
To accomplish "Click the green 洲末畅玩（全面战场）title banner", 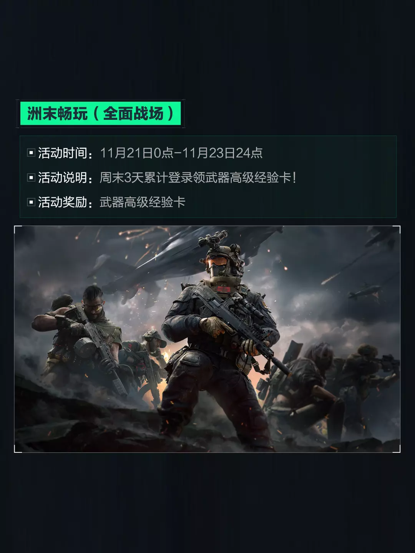I will pyautogui.click(x=100, y=114).
